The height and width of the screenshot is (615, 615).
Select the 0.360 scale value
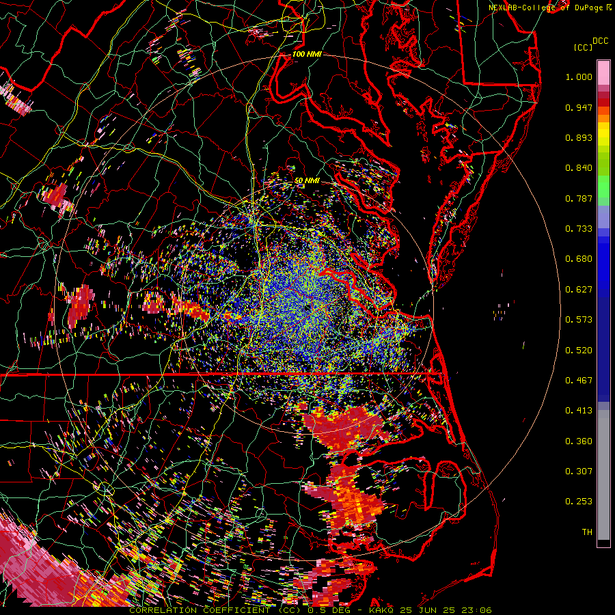579,441
